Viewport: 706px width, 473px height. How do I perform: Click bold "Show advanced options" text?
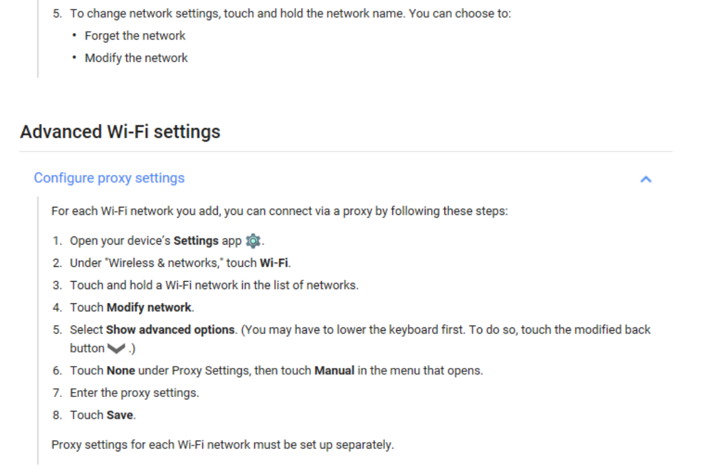pos(170,330)
